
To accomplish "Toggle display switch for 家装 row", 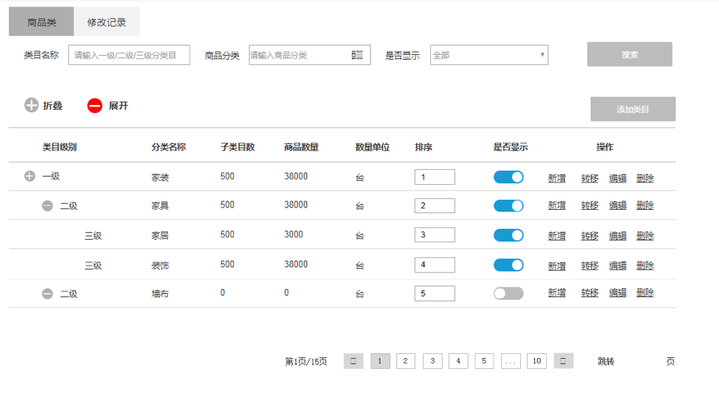I will coord(508,177).
